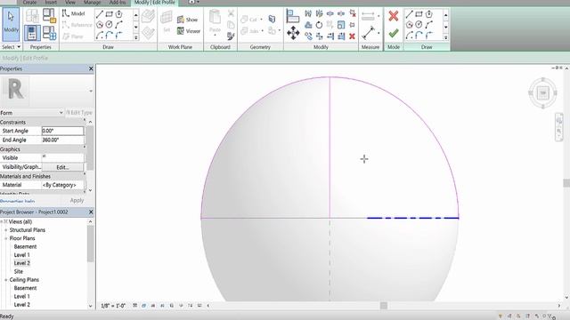Viewport: 570px width, 320px height.
Task: Expand the Structural Plans tree node
Action: [x=6, y=230]
